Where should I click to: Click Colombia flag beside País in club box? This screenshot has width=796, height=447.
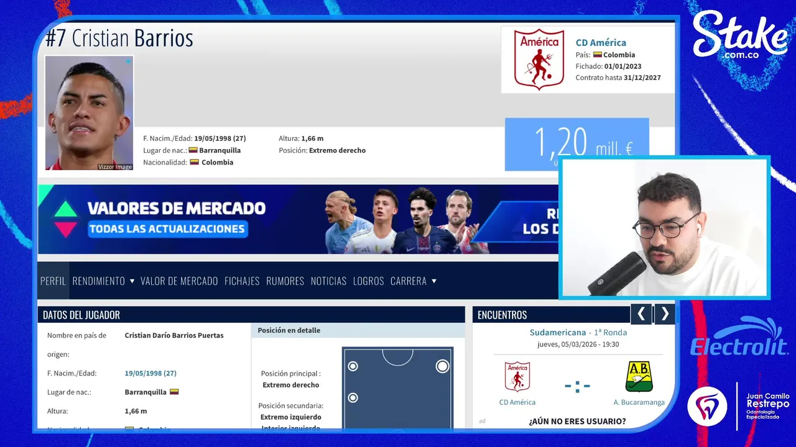(x=597, y=55)
